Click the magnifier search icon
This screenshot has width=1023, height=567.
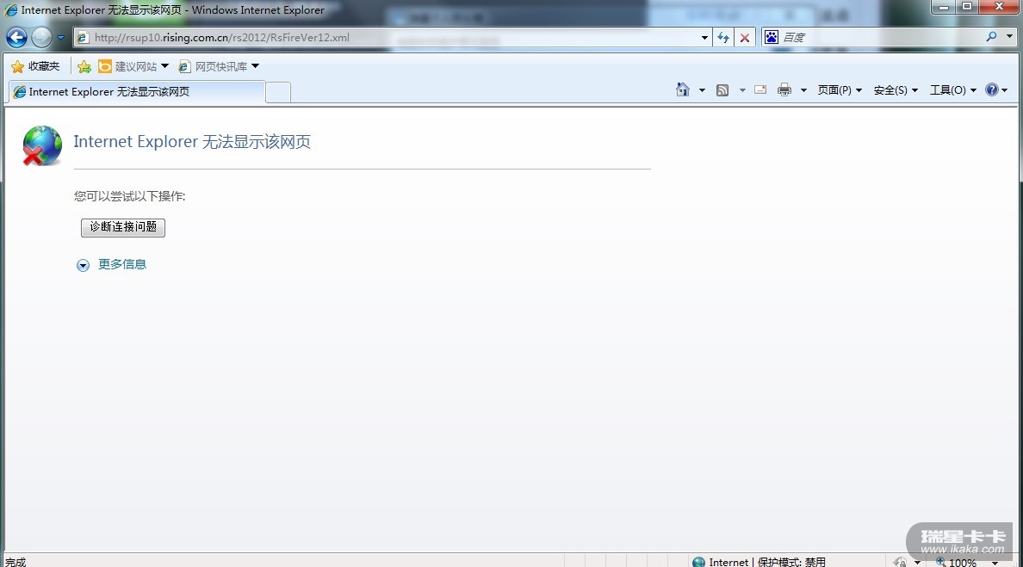point(992,37)
